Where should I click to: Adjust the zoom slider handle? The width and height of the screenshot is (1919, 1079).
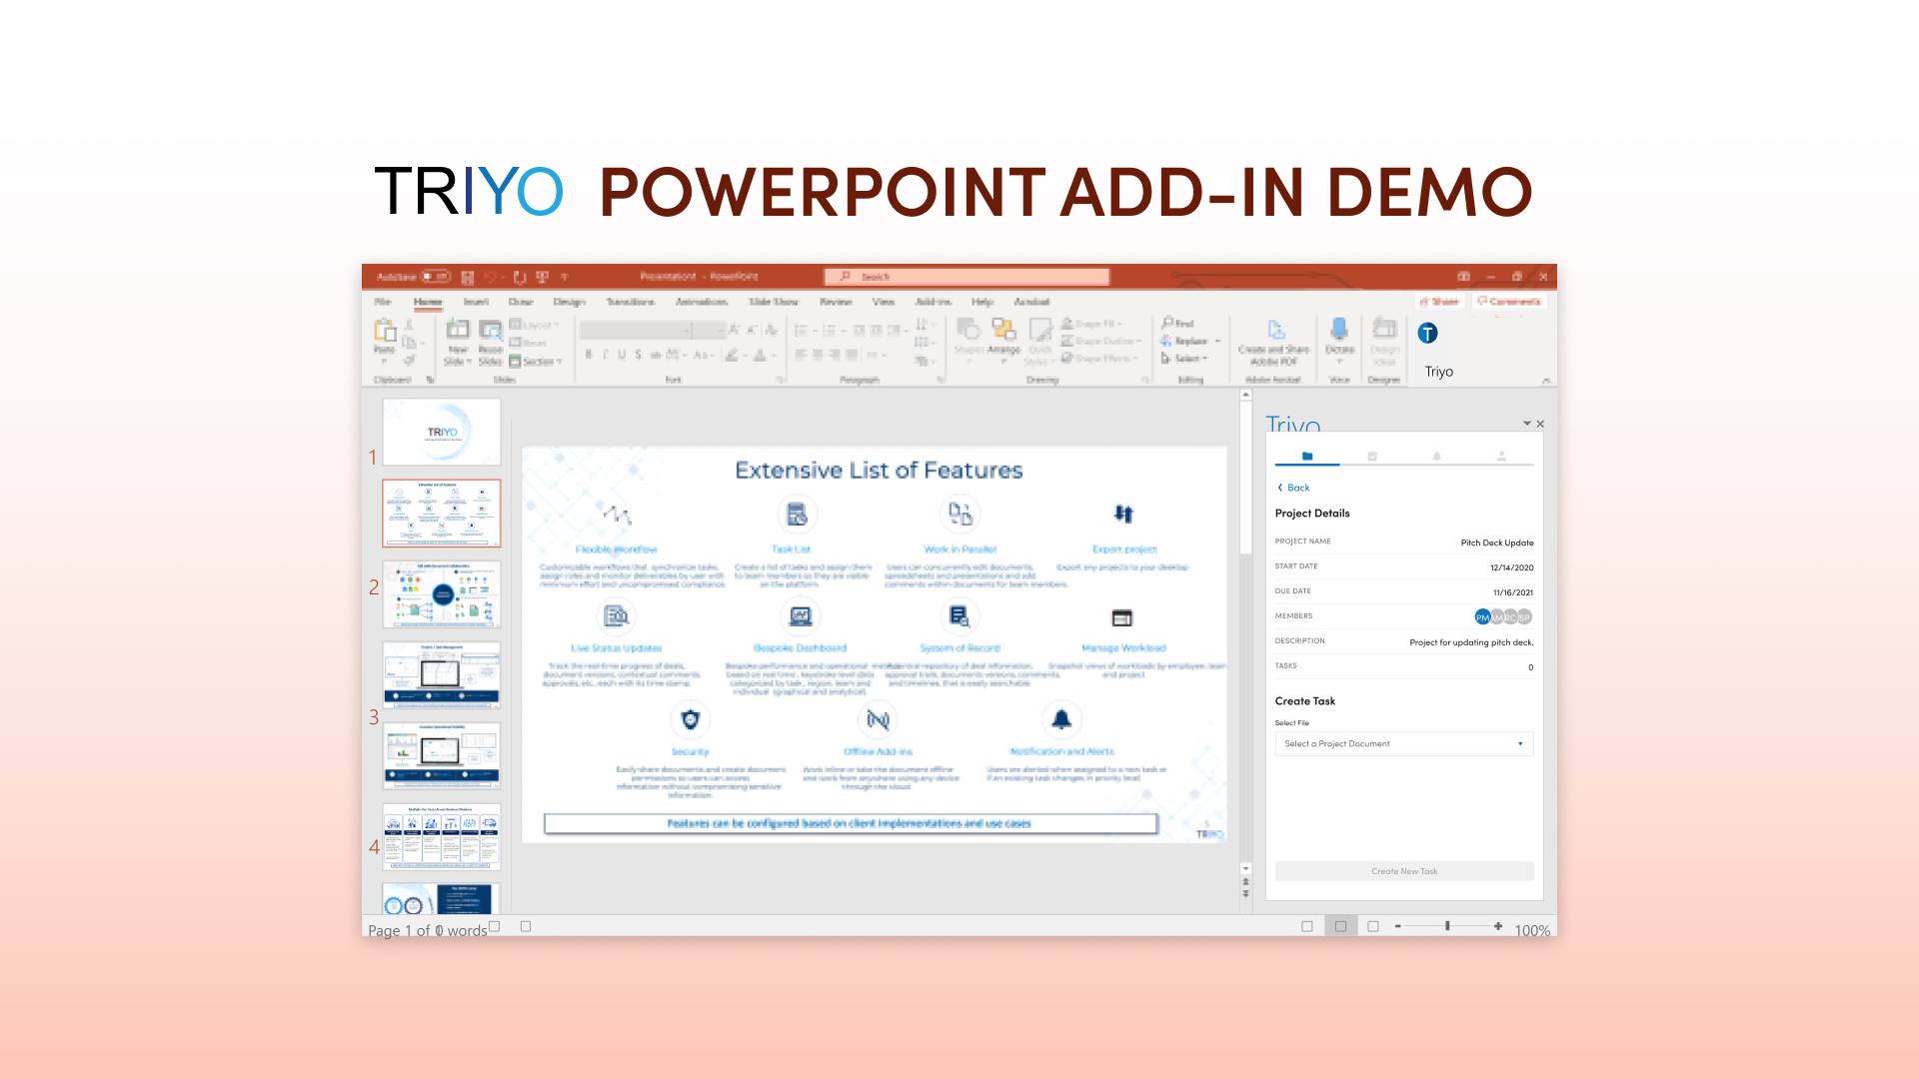(x=1447, y=927)
